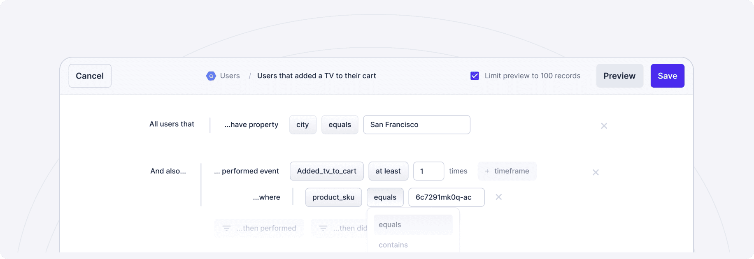Toggle Limit preview to 100 records checkbox
This screenshot has height=259, width=754.
(x=475, y=76)
